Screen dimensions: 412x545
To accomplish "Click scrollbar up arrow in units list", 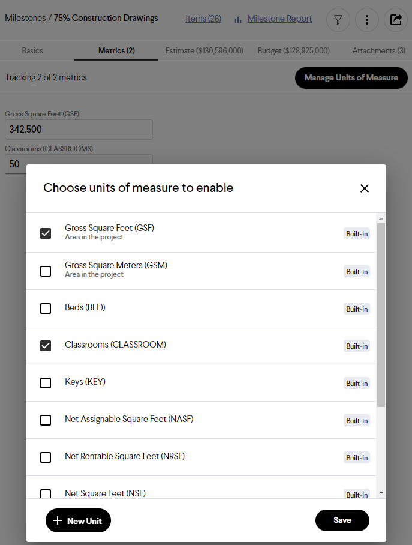I will click(381, 218).
